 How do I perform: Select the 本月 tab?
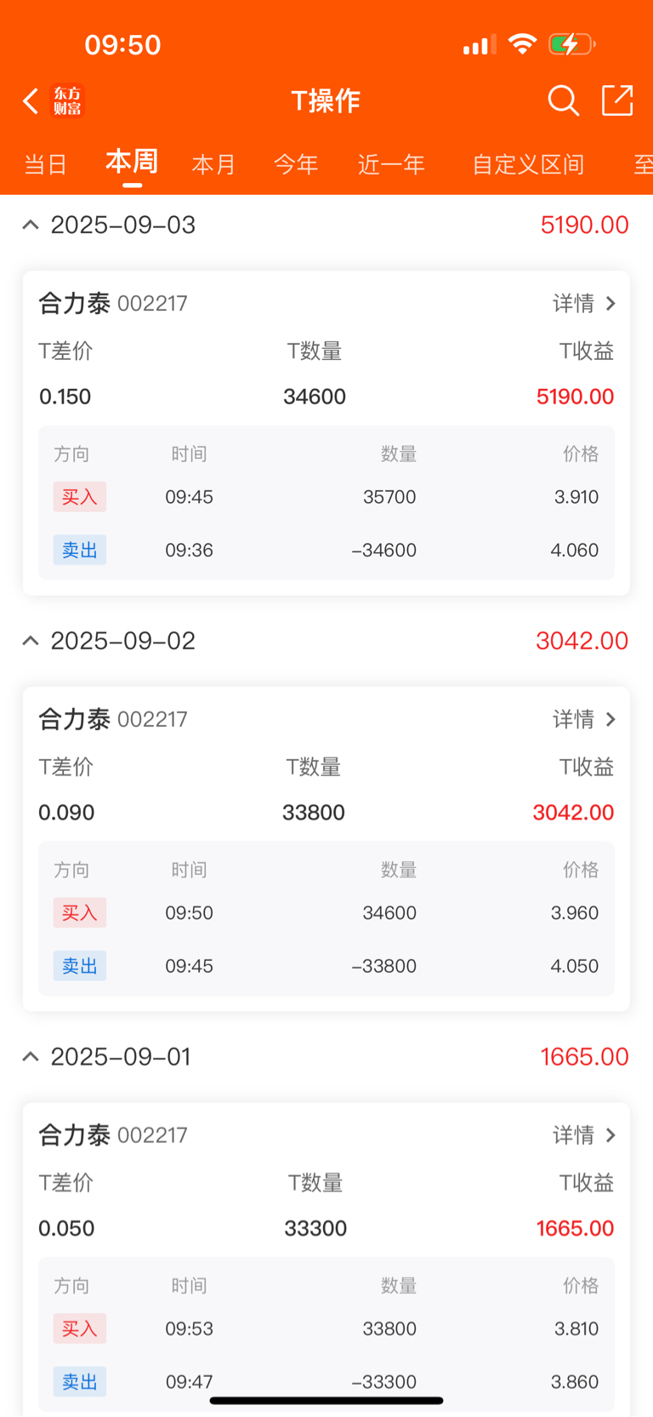pos(213,164)
